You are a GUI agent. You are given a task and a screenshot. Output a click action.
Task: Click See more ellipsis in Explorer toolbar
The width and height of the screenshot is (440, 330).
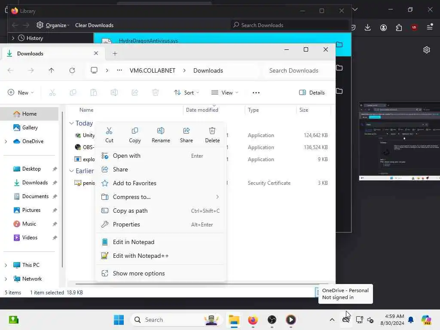click(256, 93)
